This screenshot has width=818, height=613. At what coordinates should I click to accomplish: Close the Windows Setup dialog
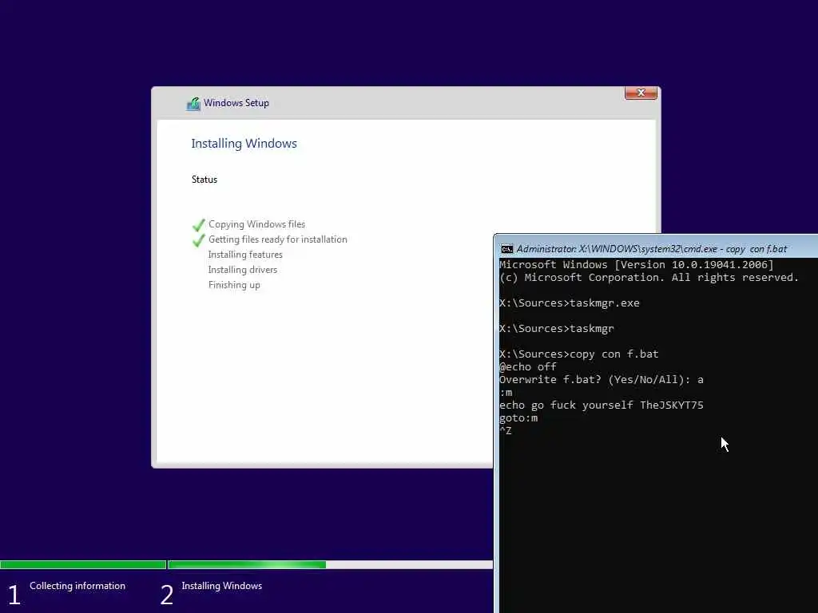coord(641,93)
